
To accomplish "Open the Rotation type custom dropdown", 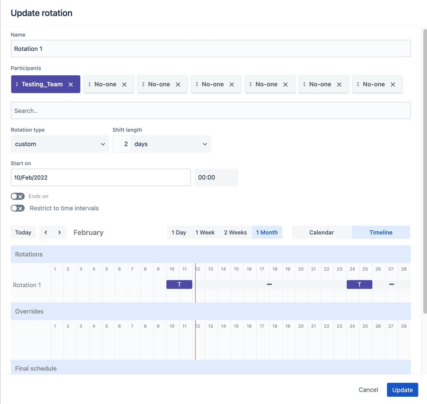I will point(60,144).
